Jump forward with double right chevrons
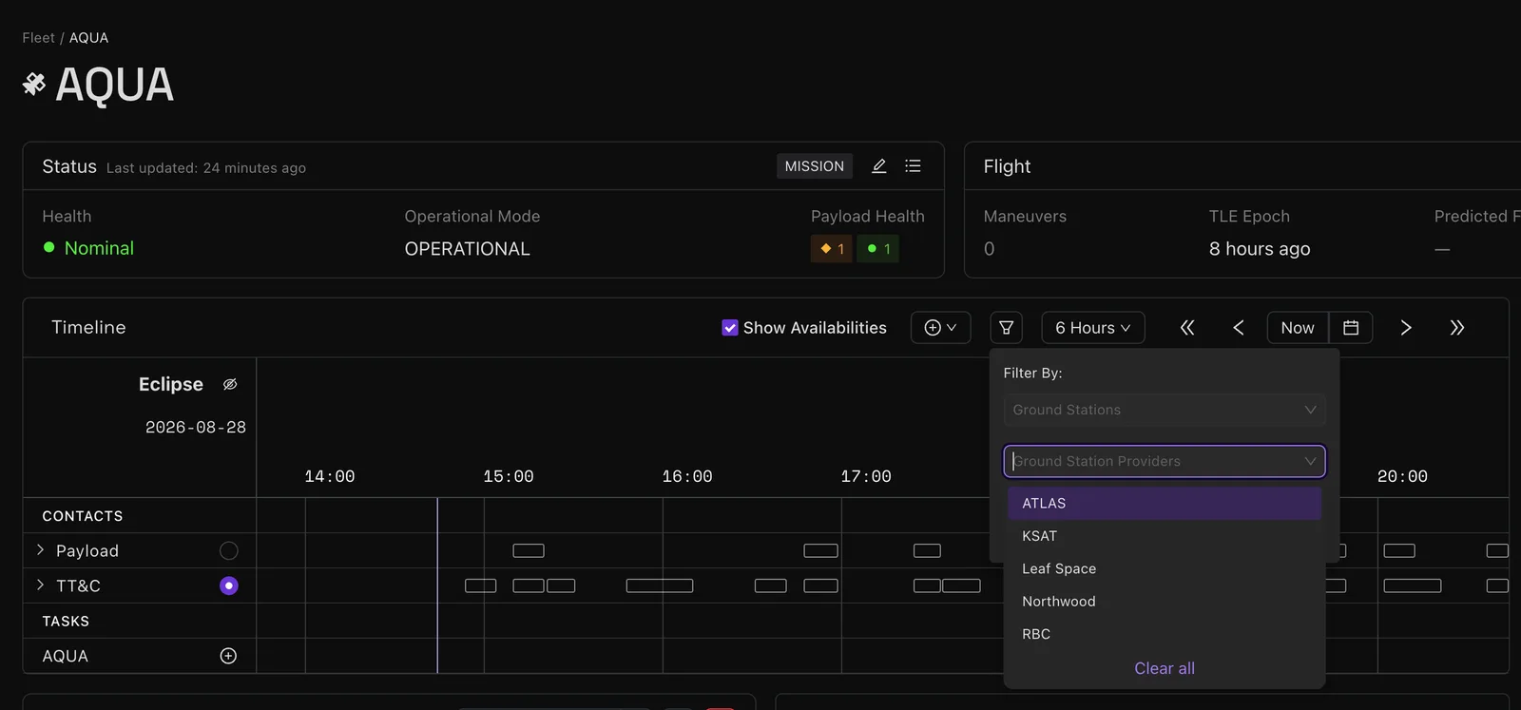The image size is (1521, 710). pos(1457,328)
